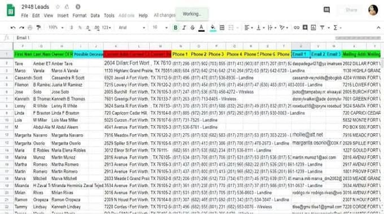The width and height of the screenshot is (384, 214).
Task: Open the account profile picture
Action: coord(373,10)
